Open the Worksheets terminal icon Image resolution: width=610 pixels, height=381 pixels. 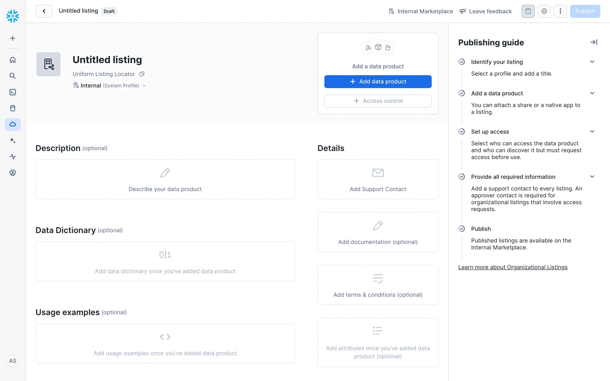click(x=13, y=92)
